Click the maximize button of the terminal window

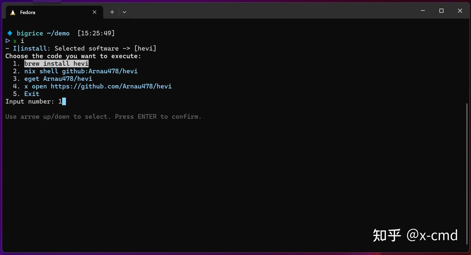click(x=441, y=10)
